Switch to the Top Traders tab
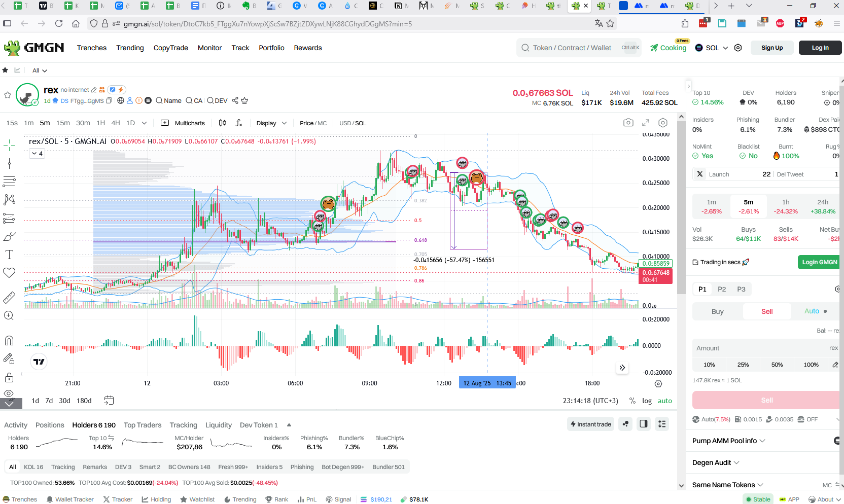Screen dimensions: 844x504 point(143,425)
